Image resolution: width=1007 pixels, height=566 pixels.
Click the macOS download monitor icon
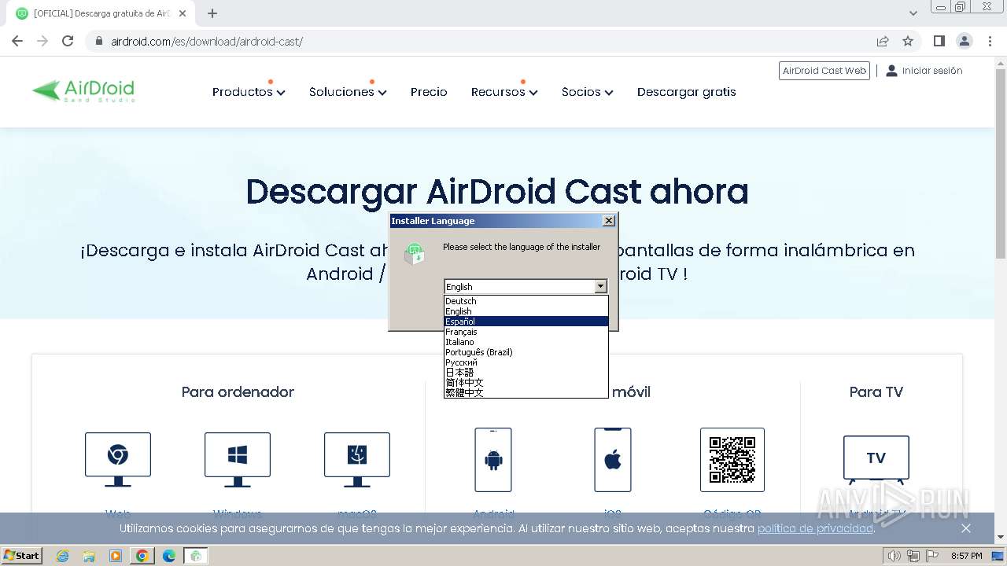point(357,459)
